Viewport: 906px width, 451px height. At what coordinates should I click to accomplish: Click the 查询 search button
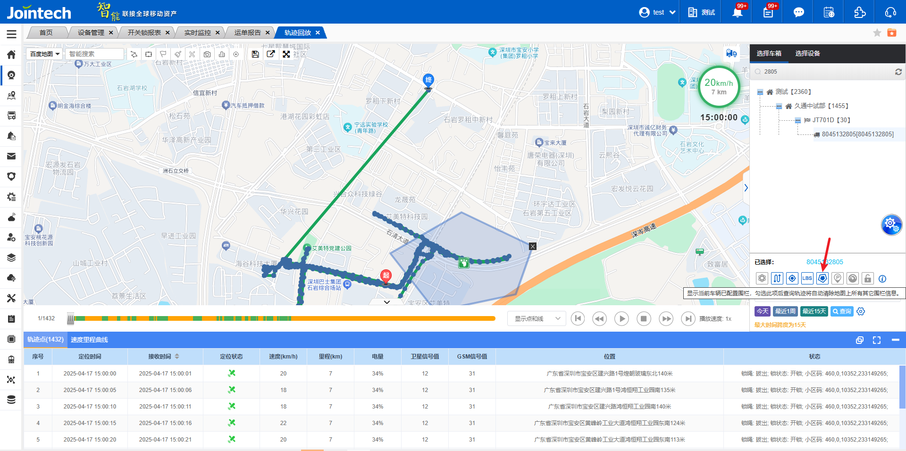842,311
